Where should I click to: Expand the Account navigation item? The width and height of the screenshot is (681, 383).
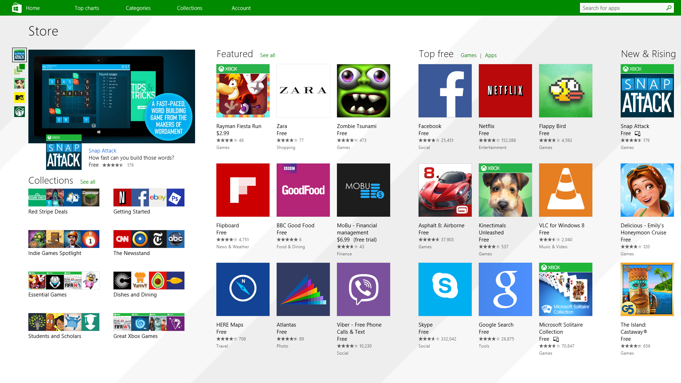pyautogui.click(x=241, y=8)
